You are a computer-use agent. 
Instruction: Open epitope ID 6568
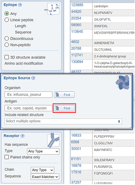coord(75,142)
